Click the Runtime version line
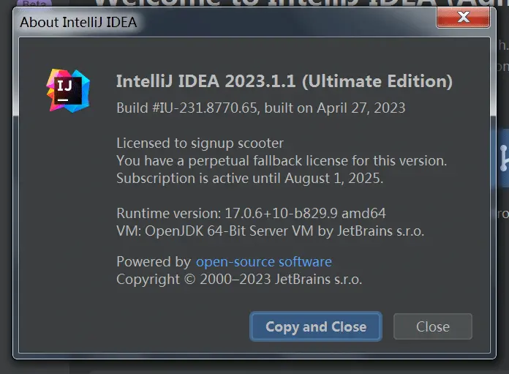The height and width of the screenshot is (374, 509). (x=251, y=213)
